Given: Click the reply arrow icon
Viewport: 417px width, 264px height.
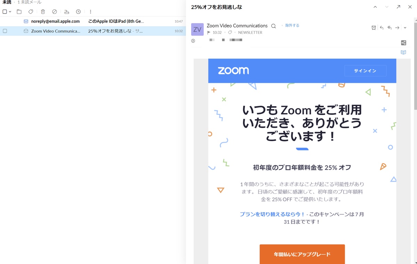Looking at the screenshot, I should 382,28.
